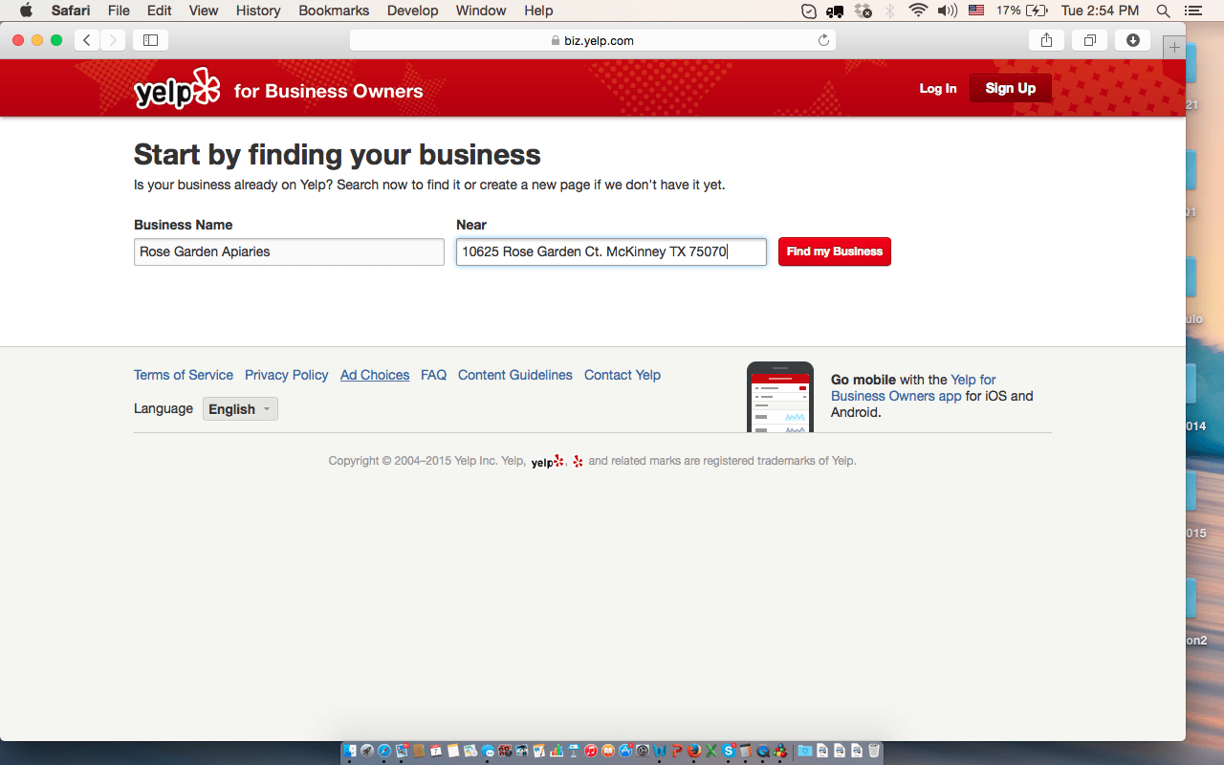Open the US flag input menu
This screenshot has height=765, width=1224.
(976, 11)
